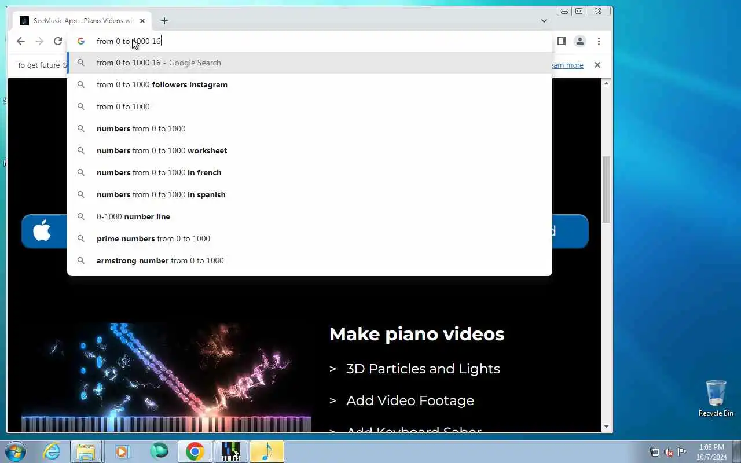This screenshot has height=463, width=741.
Task: Choose 'numbers from 0 to 1000 worksheet'
Action: point(310,150)
